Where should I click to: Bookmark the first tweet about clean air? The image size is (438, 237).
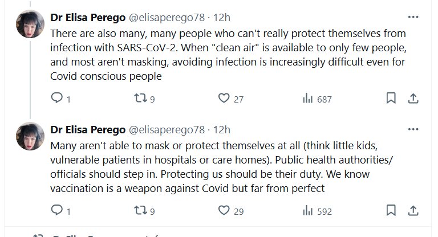point(391,99)
